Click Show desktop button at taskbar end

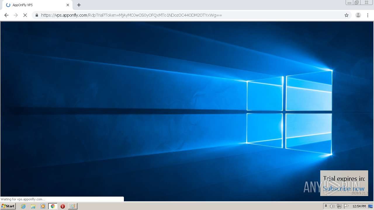coord(370,206)
